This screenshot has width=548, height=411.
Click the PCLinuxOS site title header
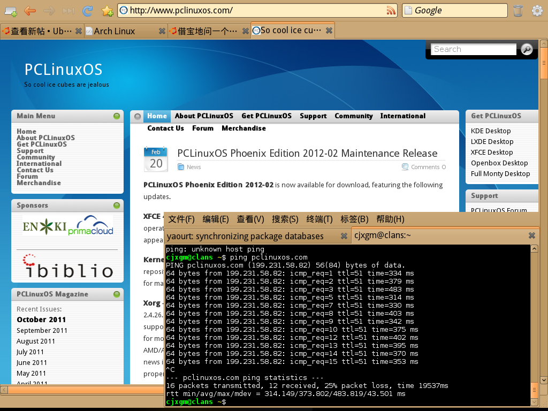63,70
